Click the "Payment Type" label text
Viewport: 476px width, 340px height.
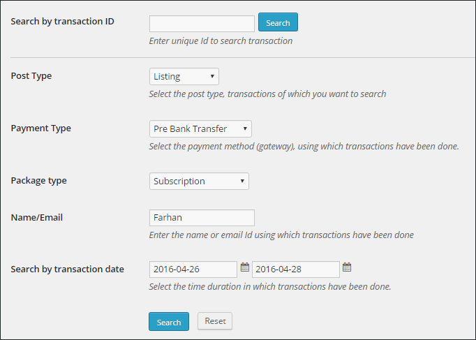pos(41,128)
